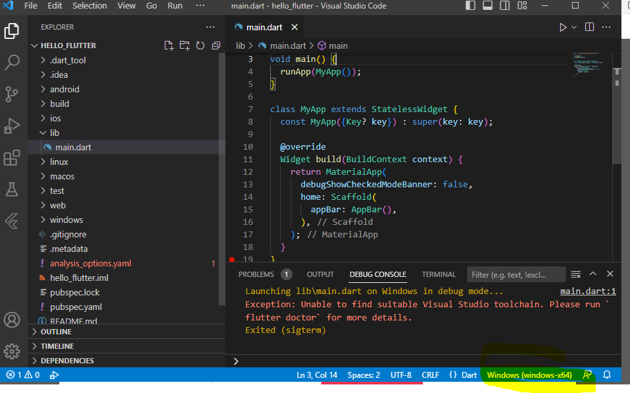Click the debug status bar icon
The width and height of the screenshot is (630, 393).
[54, 375]
